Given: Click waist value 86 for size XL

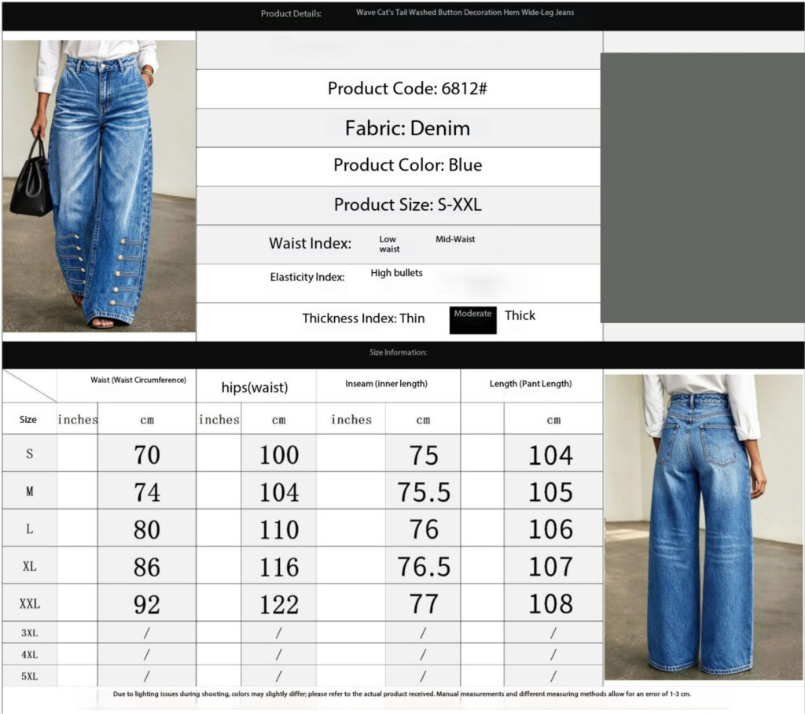Looking at the screenshot, I should [x=147, y=567].
